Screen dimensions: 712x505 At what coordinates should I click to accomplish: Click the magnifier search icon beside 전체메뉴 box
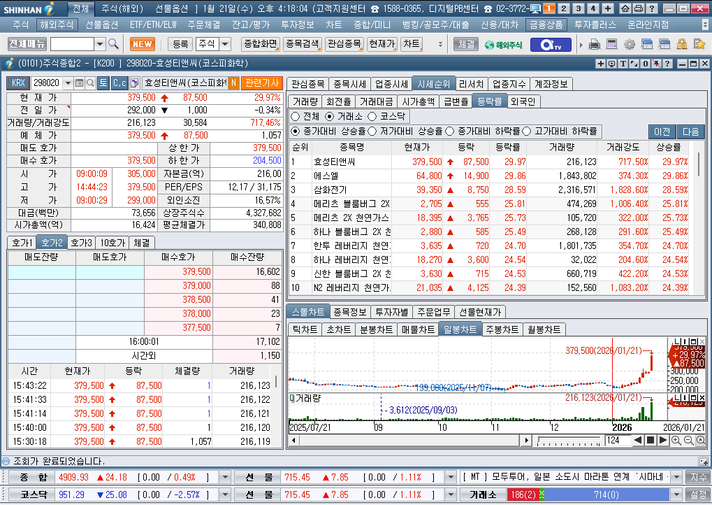tap(113, 44)
